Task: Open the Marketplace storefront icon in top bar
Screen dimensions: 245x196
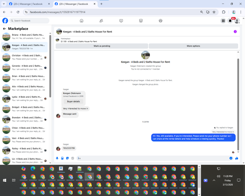Action: 141,21
